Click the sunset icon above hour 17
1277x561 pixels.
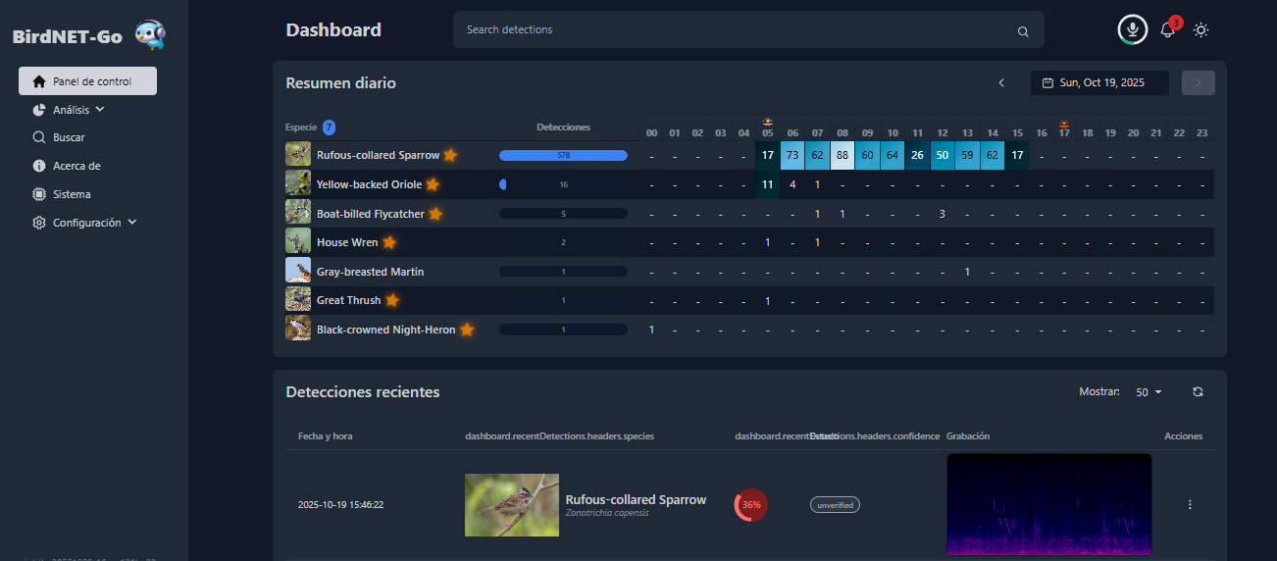[x=1064, y=123]
